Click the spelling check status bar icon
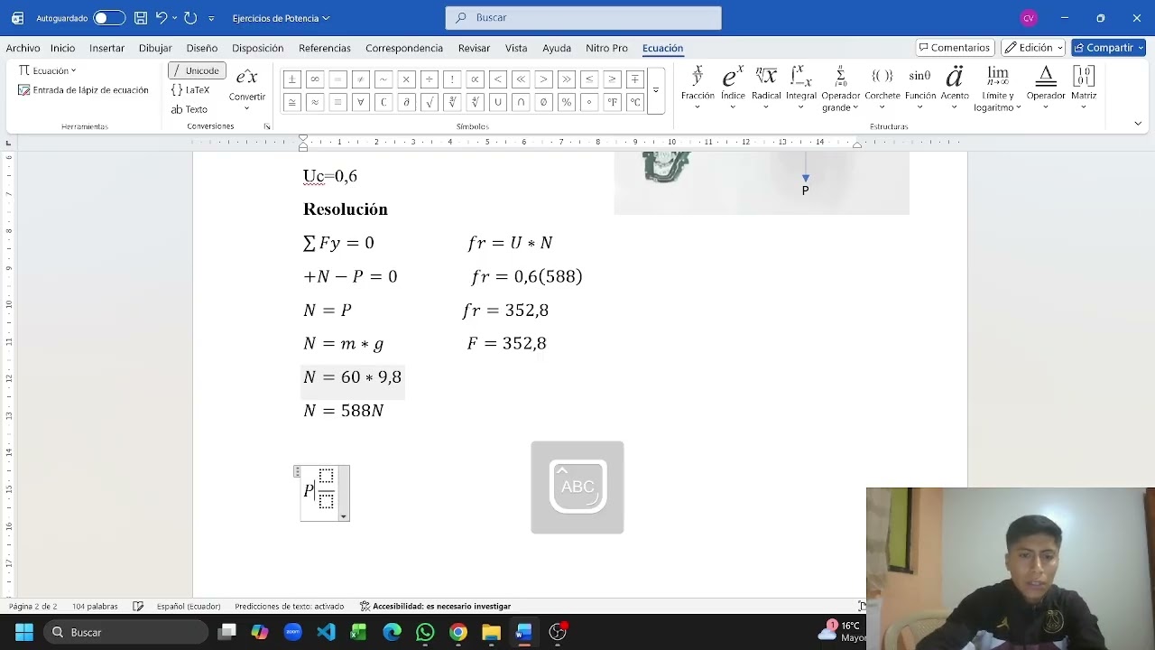1155x650 pixels. click(138, 607)
